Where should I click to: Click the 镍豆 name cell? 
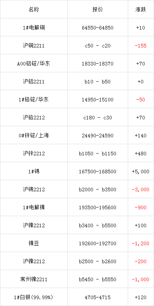[x=34, y=243]
